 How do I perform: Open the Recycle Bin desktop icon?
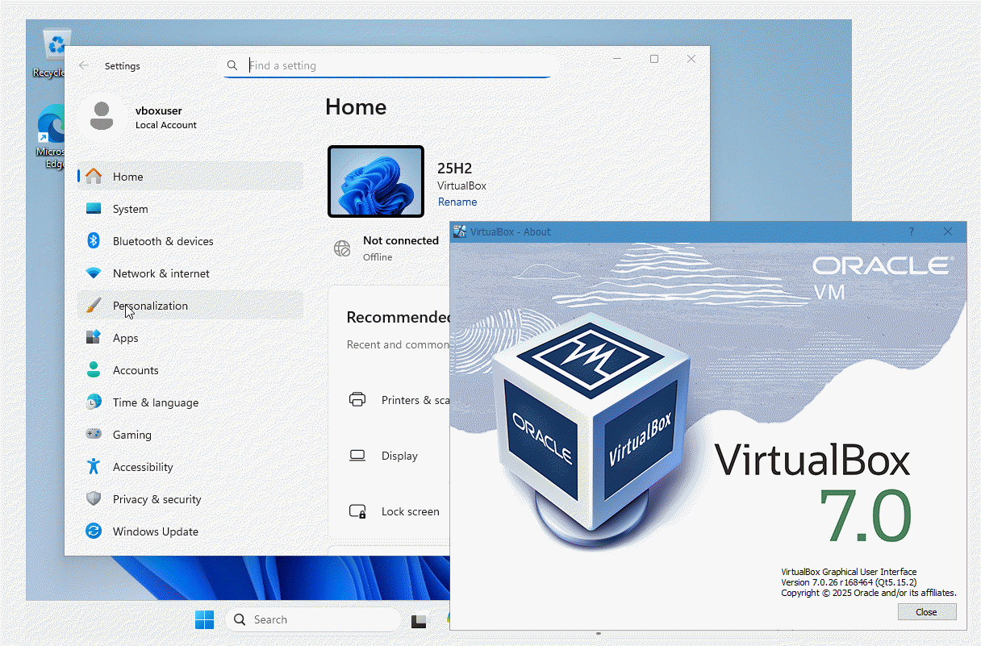tap(56, 50)
